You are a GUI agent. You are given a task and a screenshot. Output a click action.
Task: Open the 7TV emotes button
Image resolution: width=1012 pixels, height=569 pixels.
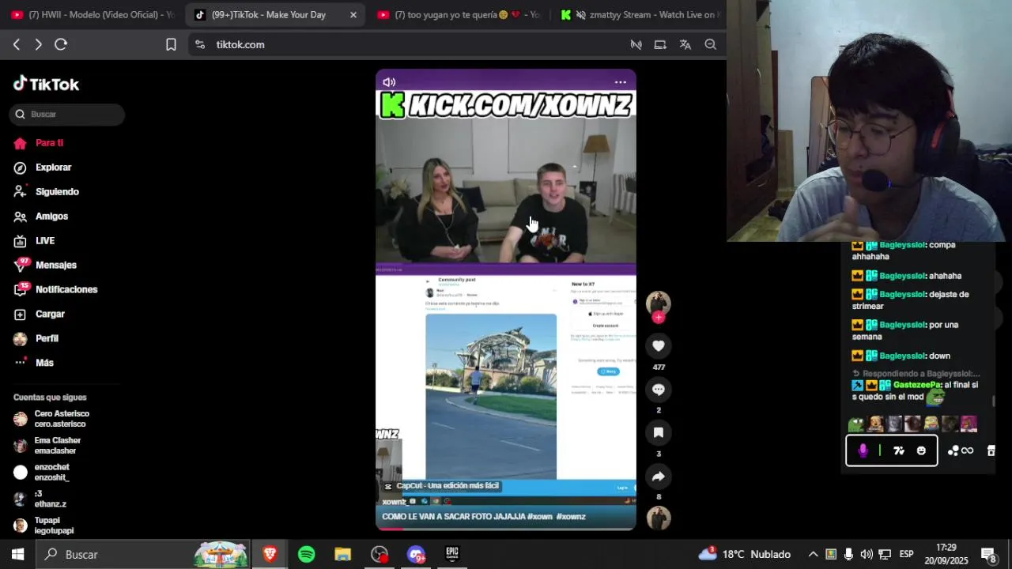tap(899, 450)
